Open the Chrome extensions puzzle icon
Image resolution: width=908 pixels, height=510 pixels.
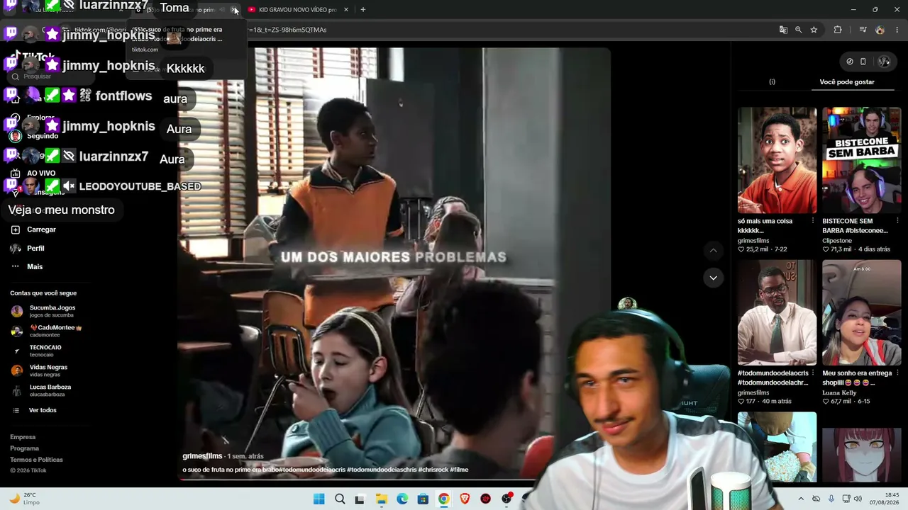[x=838, y=30]
